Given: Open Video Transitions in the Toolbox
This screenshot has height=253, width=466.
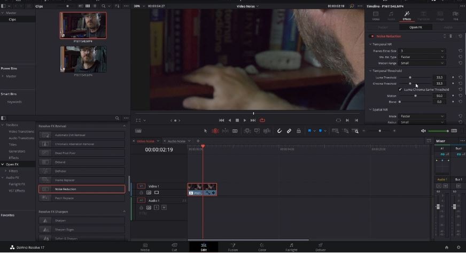Looking at the screenshot, I should [x=21, y=131].
